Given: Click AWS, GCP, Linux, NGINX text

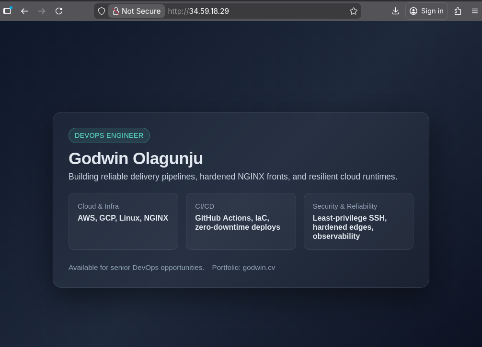Looking at the screenshot, I should click(123, 218).
